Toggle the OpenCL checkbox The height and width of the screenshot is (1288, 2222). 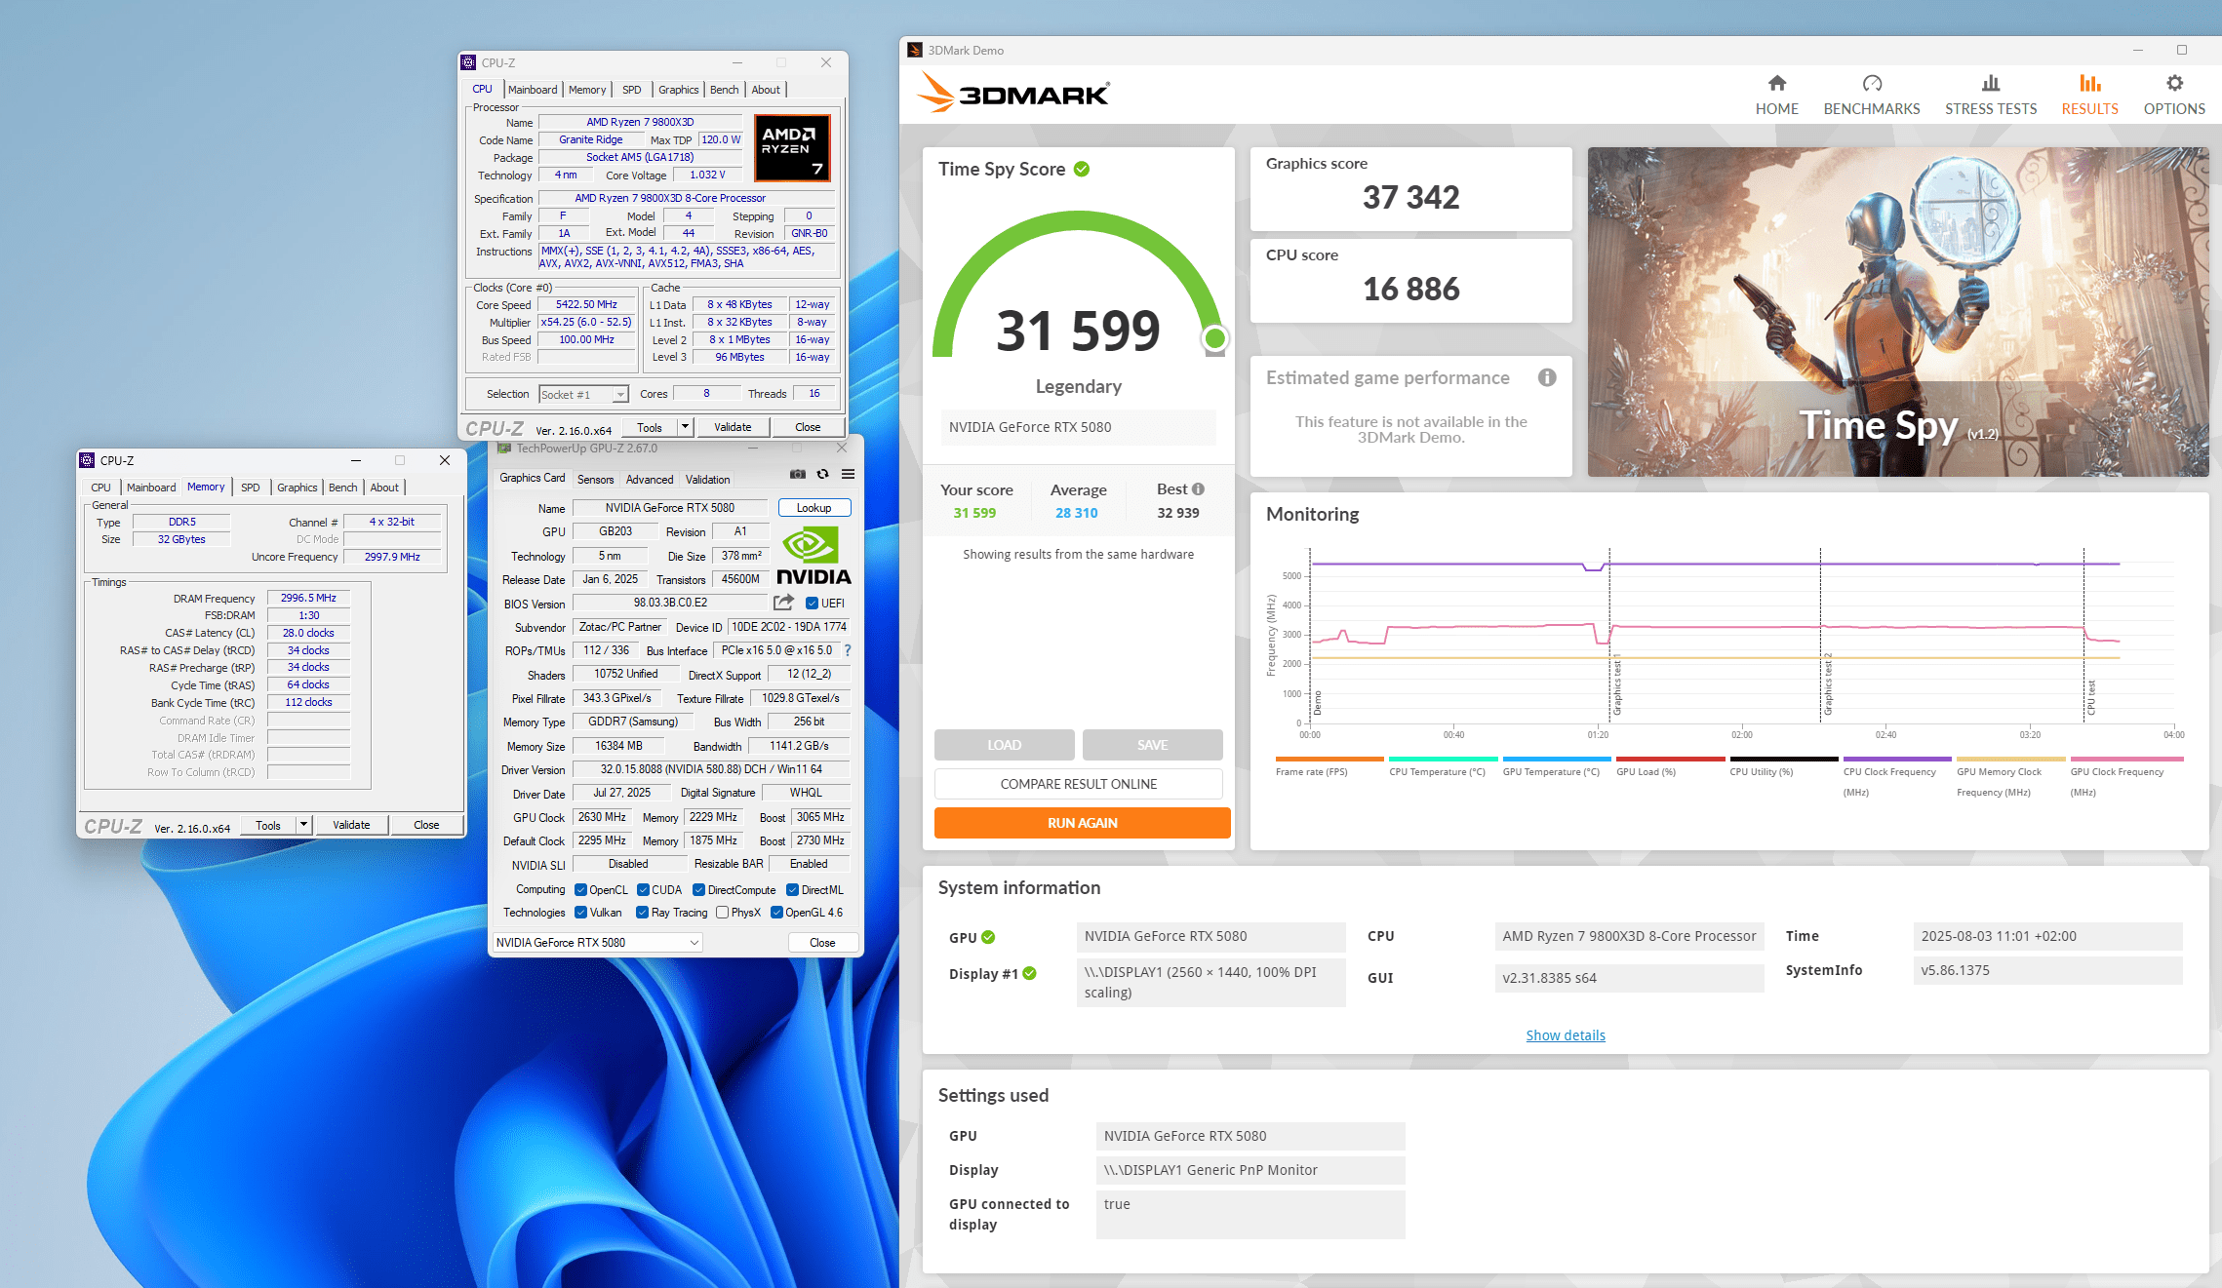click(x=580, y=890)
